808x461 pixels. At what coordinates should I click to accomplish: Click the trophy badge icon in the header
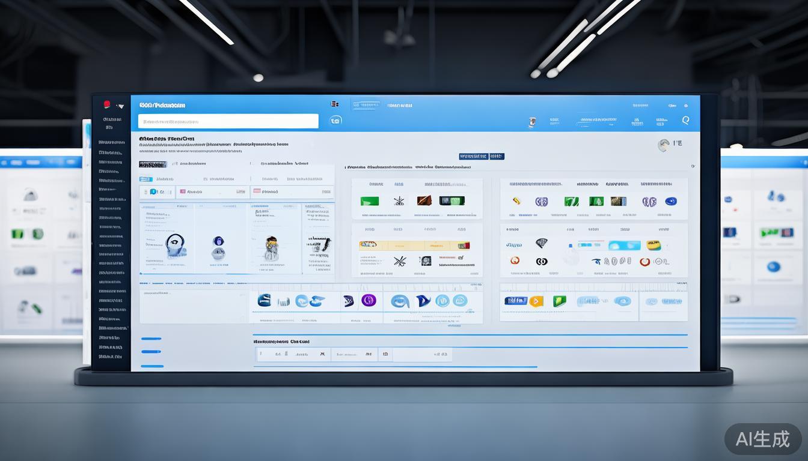pos(531,122)
